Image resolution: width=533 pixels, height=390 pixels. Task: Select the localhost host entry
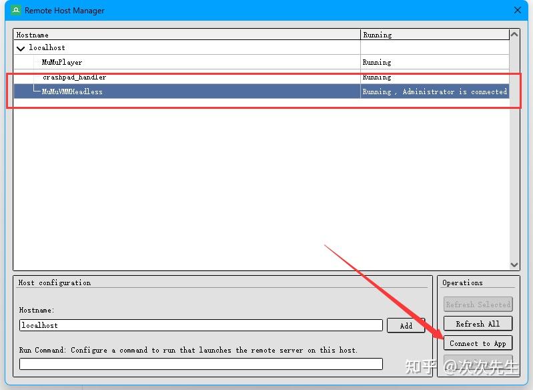pos(47,48)
